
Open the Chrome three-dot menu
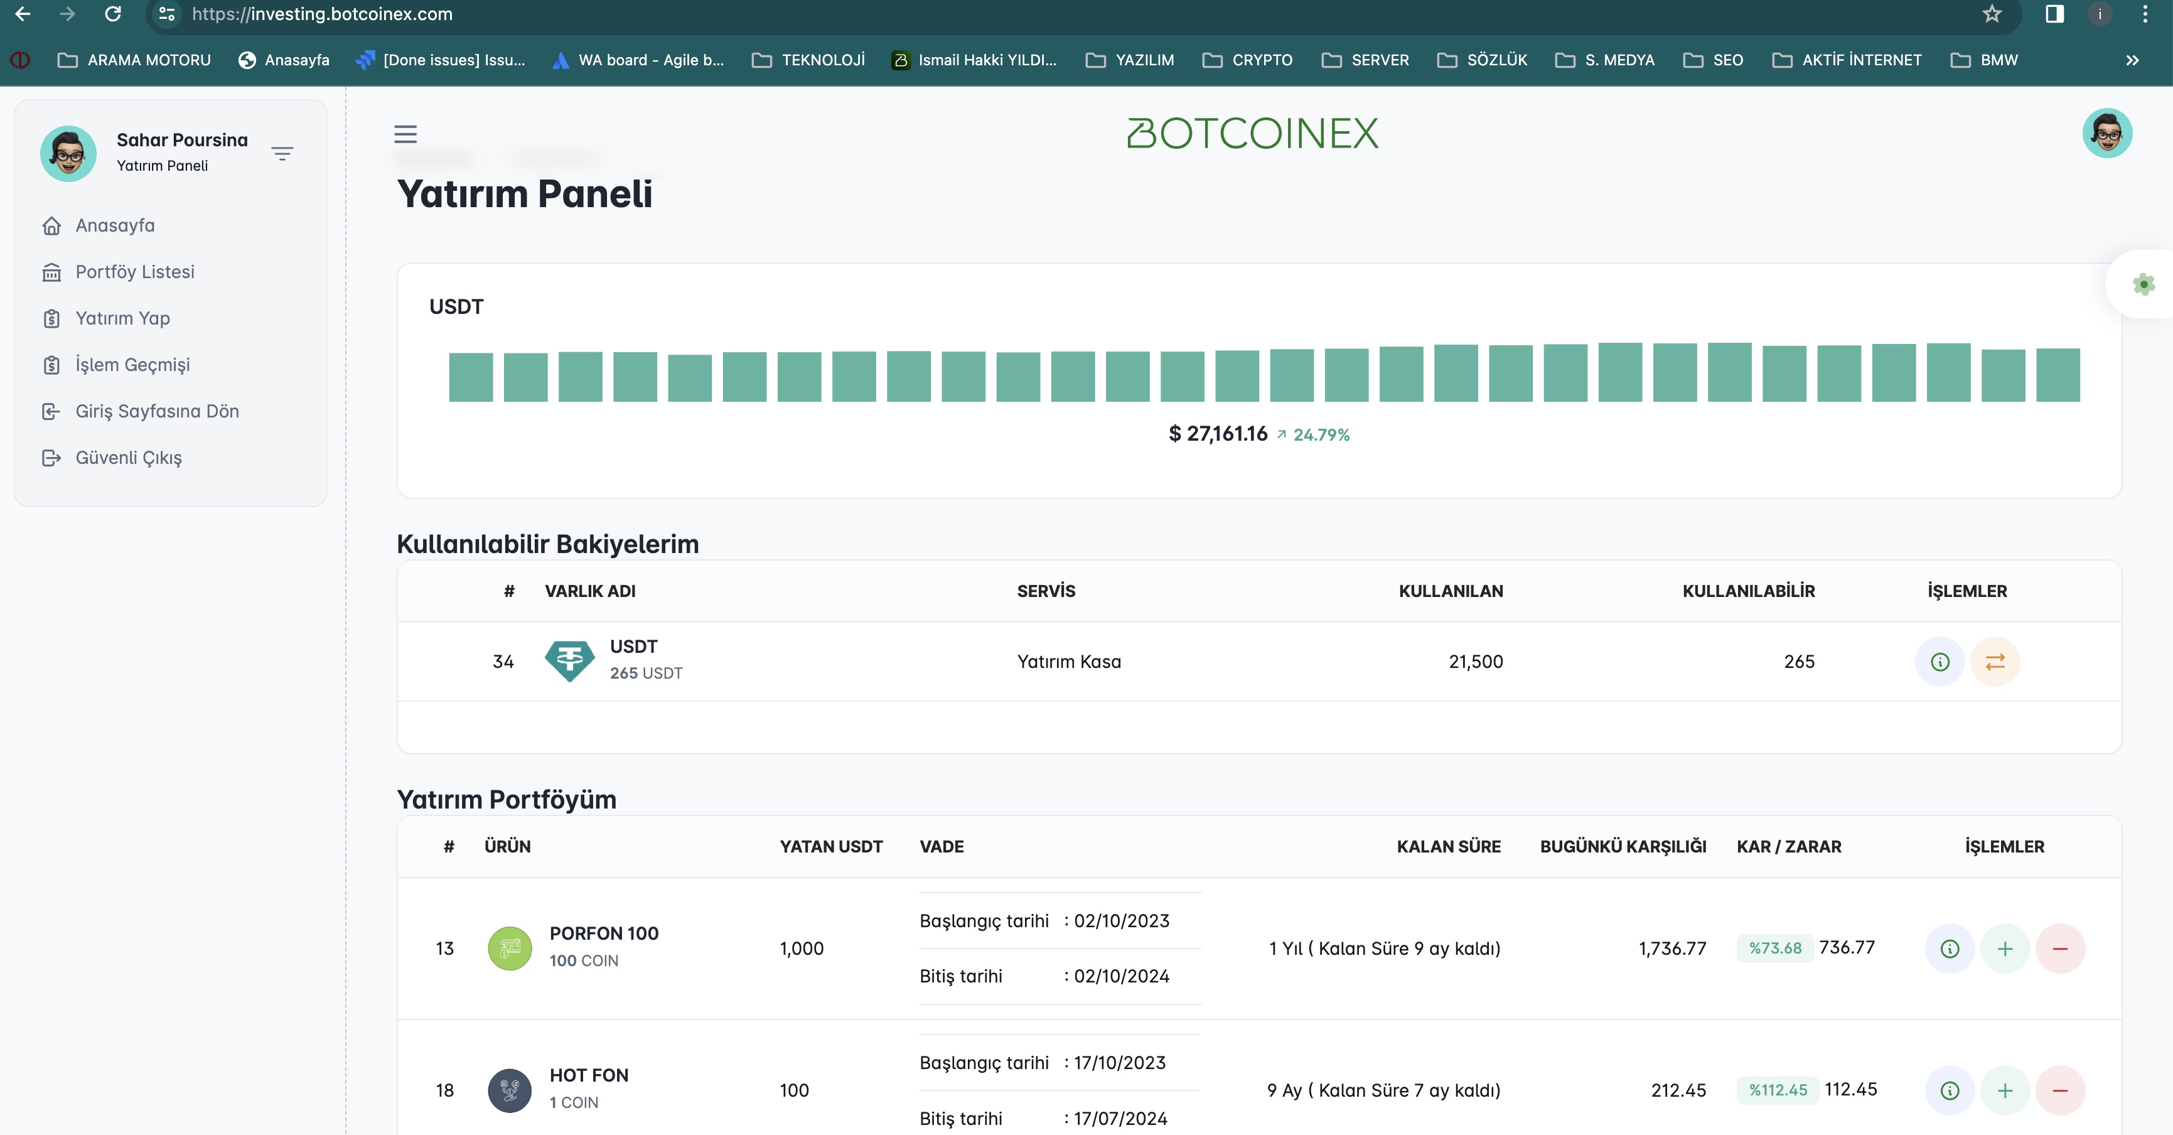(x=2145, y=14)
